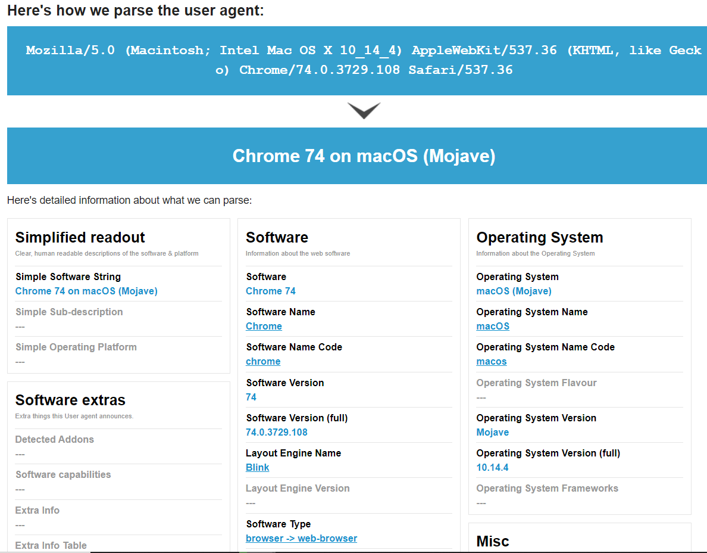Screen dimensions: 707x553
Task: Click the Simplified readout heading
Action: point(80,237)
